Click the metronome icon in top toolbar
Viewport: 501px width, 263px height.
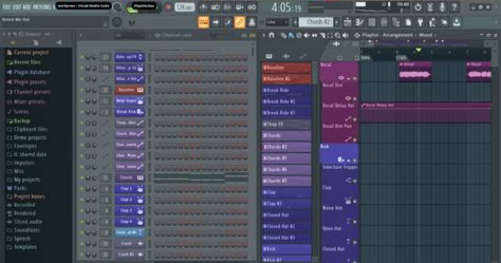point(203,7)
